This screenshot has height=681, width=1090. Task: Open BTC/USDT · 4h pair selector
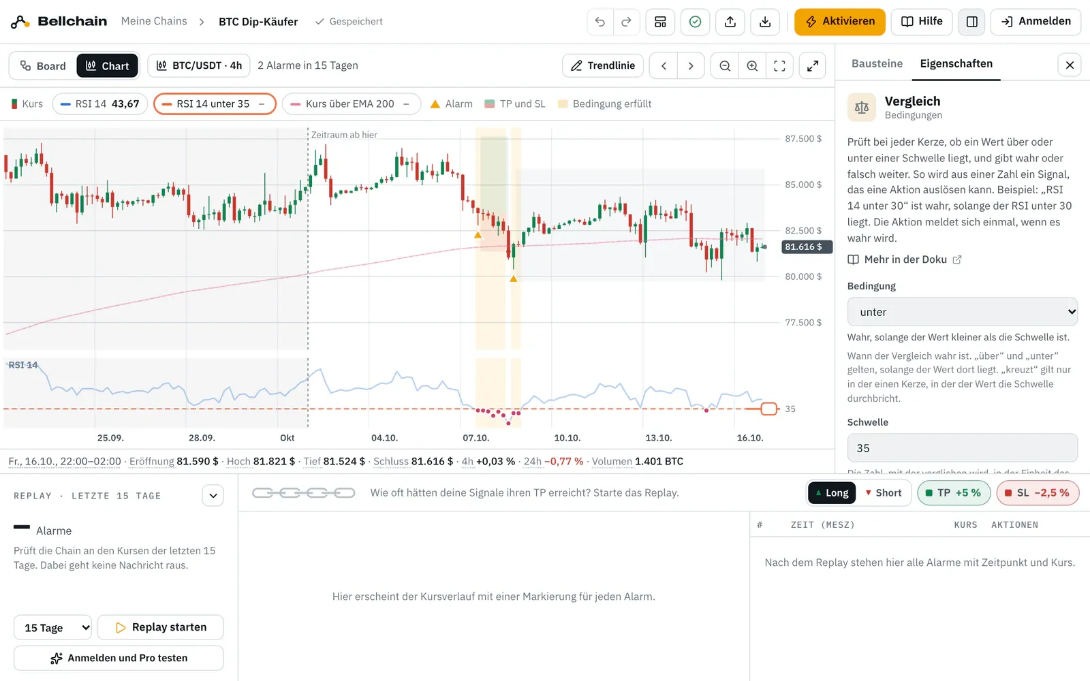point(199,66)
